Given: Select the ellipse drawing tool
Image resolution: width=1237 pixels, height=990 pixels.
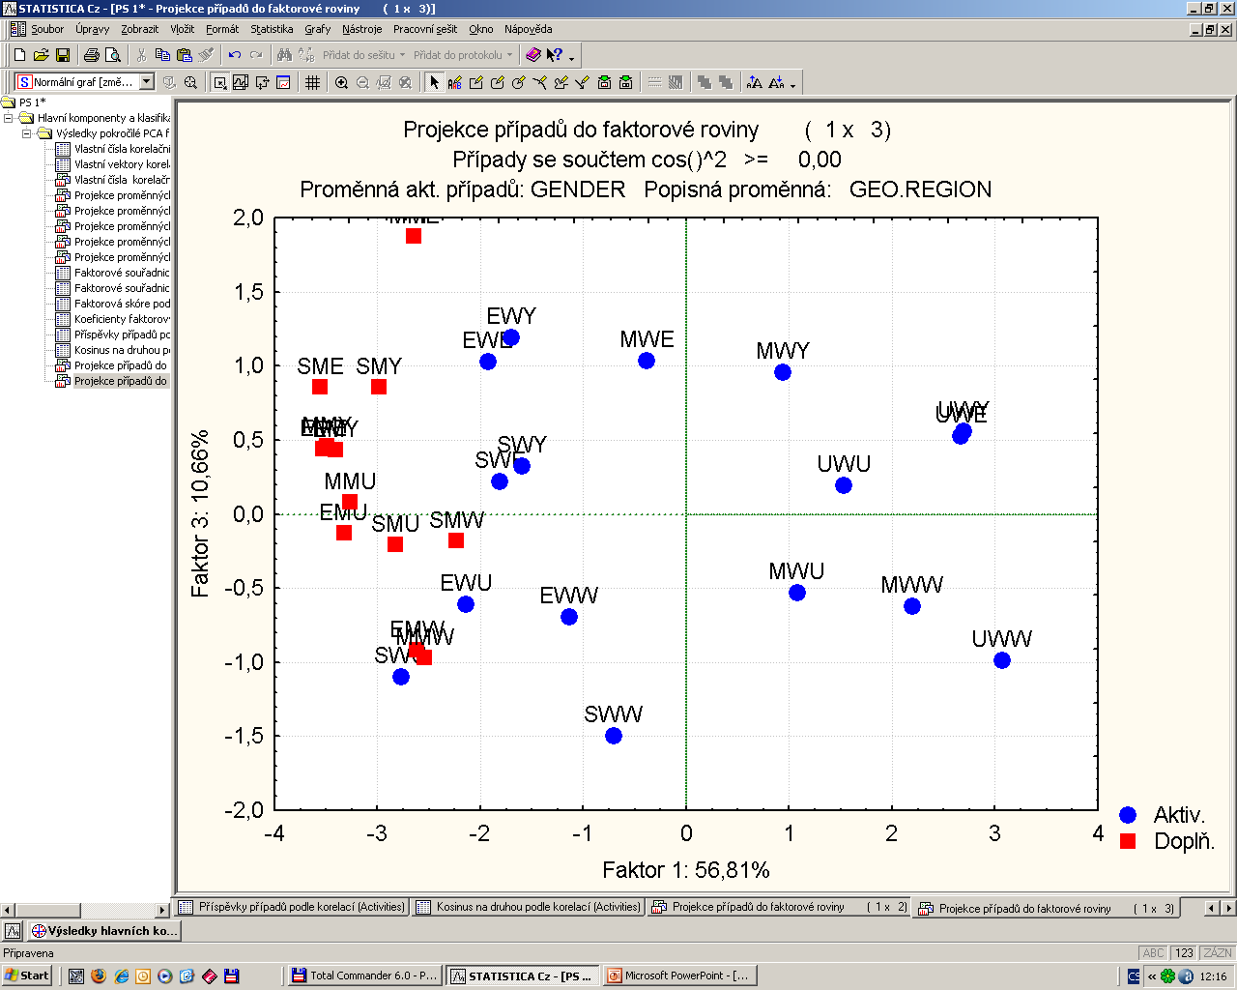Looking at the screenshot, I should coord(519,82).
